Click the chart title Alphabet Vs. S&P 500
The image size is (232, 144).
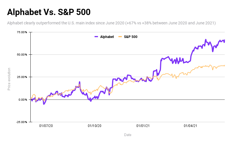click(49, 12)
